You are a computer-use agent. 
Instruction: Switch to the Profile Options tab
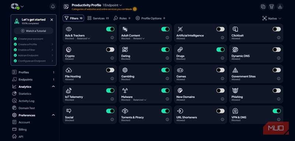click(150, 18)
